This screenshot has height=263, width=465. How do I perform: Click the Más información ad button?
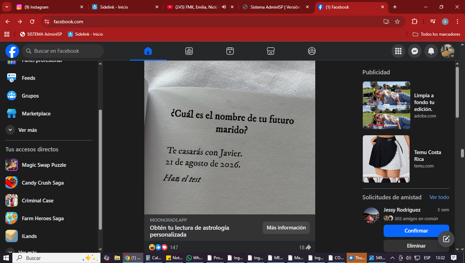pos(286,228)
